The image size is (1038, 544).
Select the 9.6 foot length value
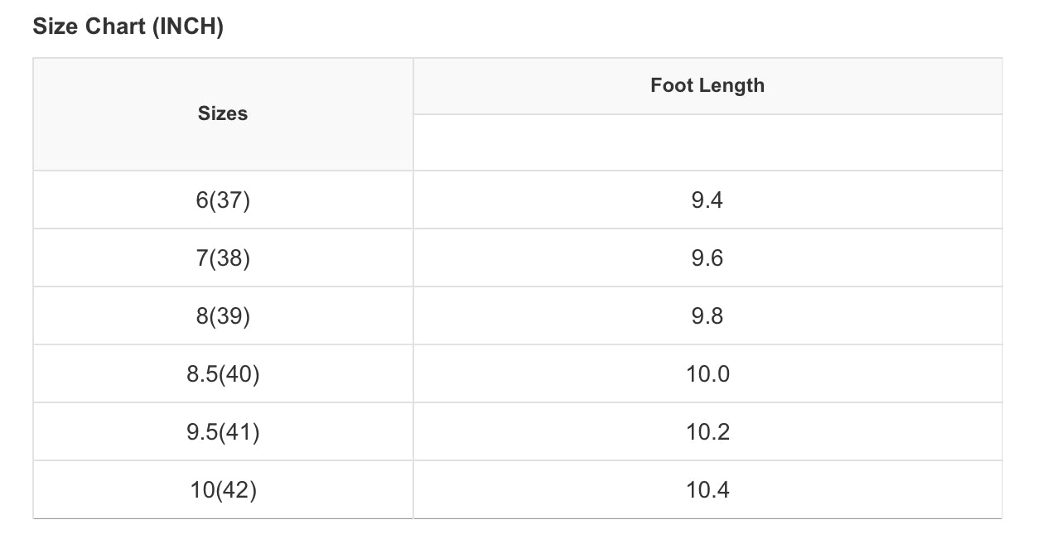pyautogui.click(x=707, y=258)
